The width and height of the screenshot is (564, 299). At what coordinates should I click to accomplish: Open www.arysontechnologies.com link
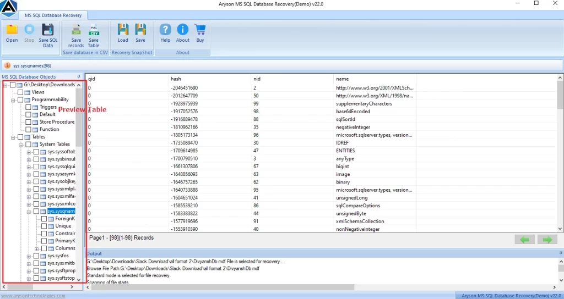coord(34,296)
